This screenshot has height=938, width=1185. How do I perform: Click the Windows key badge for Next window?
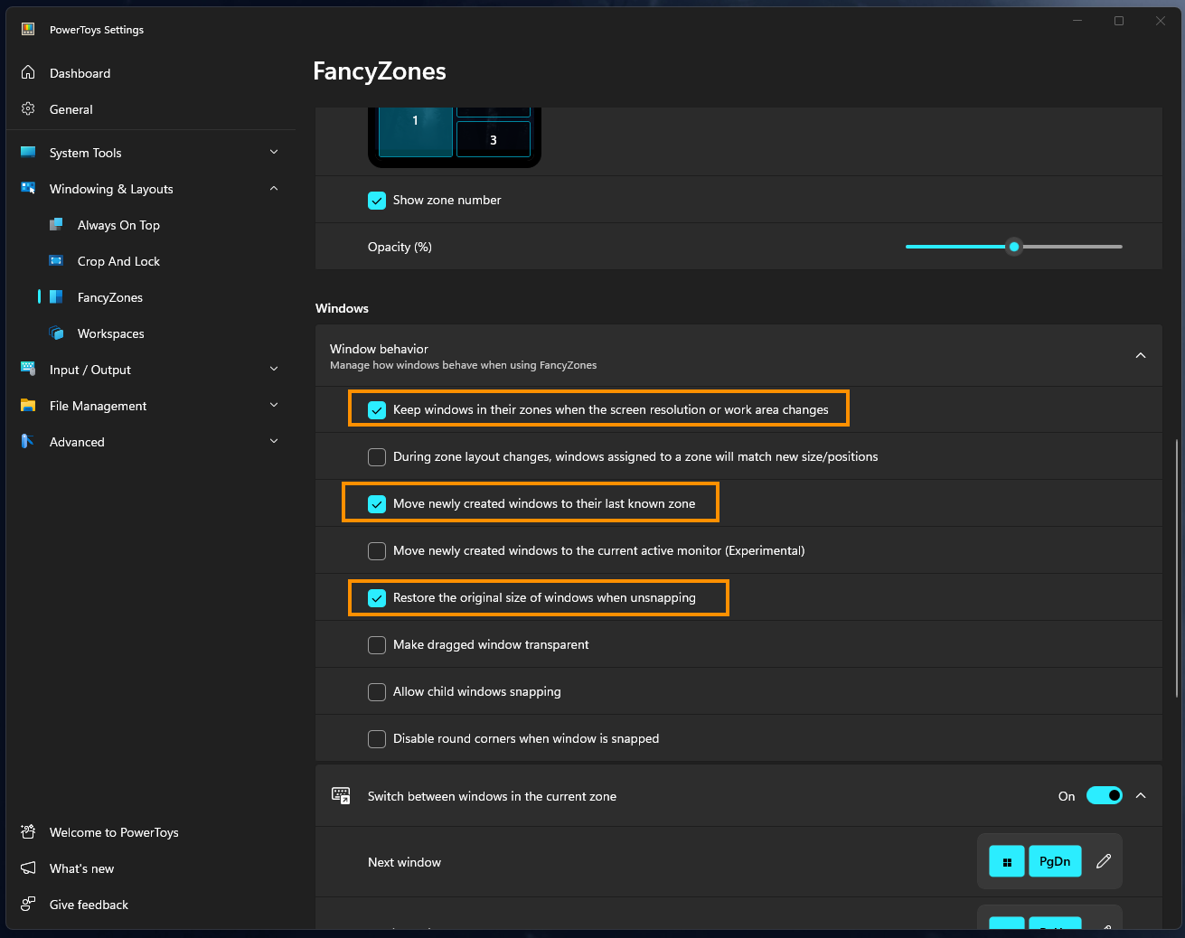coord(1007,861)
